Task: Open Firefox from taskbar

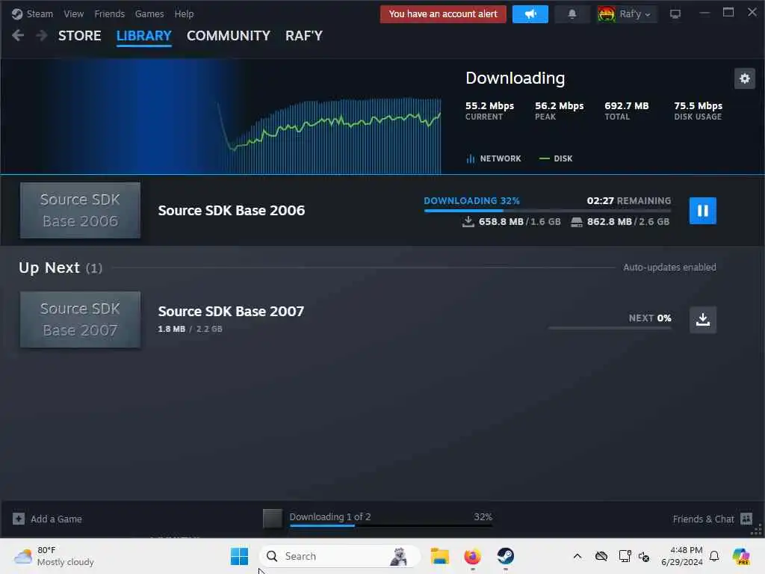Action: pos(472,556)
